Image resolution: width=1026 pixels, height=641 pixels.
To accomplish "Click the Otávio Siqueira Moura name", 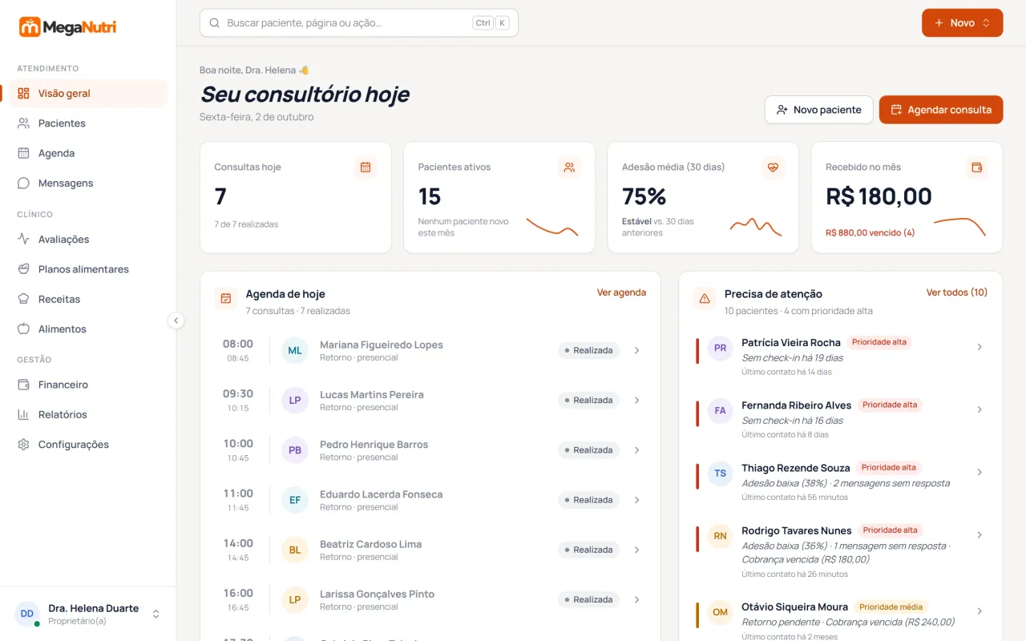I will point(794,607).
